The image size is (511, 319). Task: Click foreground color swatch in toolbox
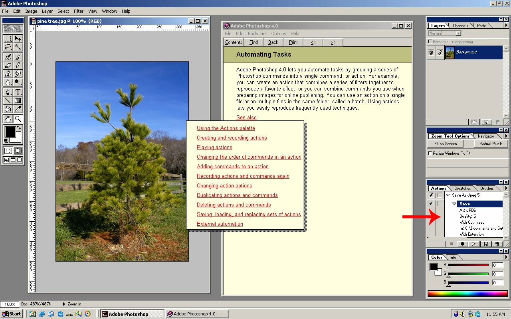[x=10, y=132]
